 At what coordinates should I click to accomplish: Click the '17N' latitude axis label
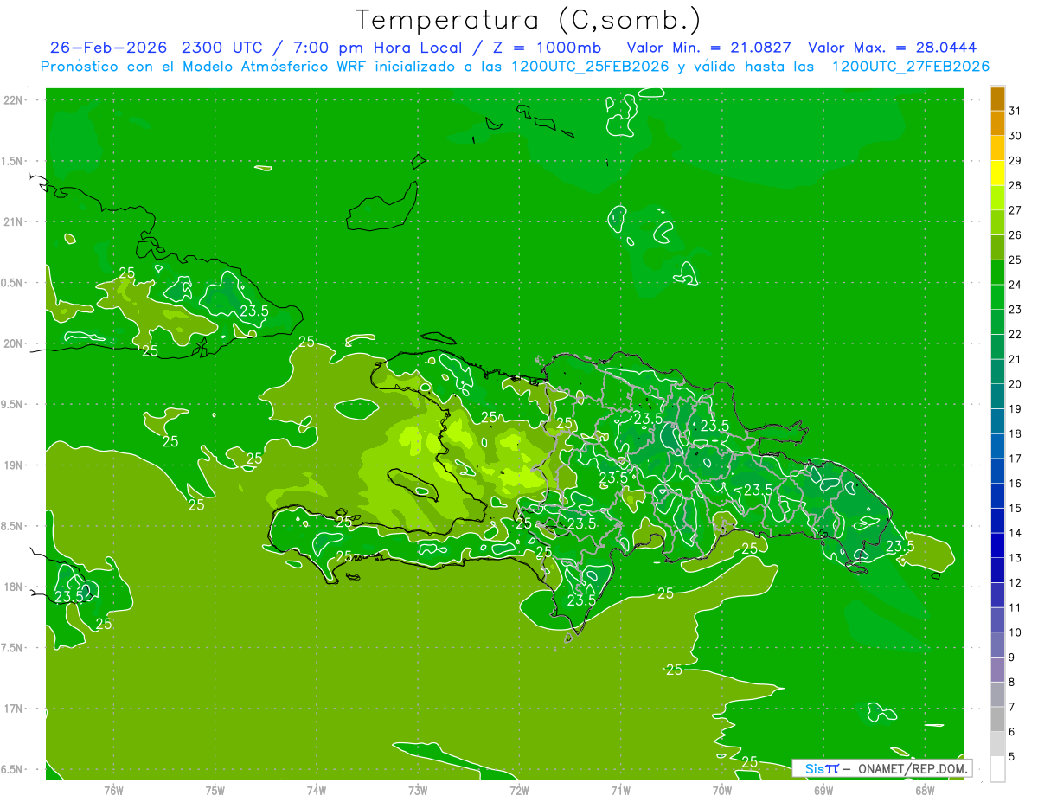[x=14, y=709]
